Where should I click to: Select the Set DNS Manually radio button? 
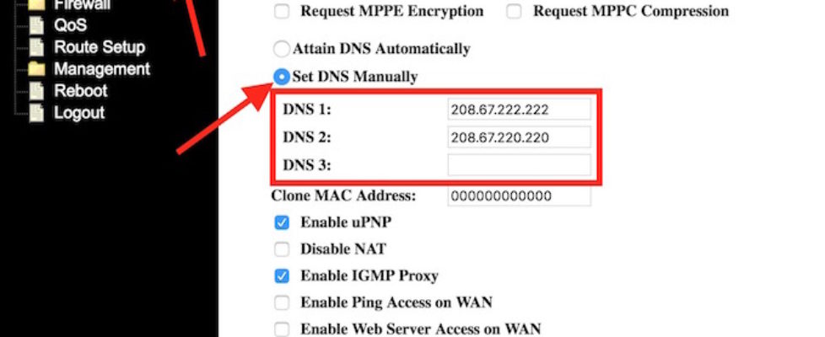(282, 77)
